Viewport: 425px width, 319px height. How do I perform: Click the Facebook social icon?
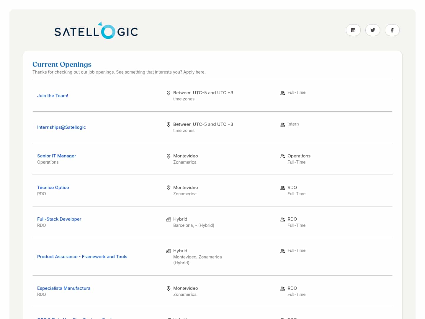tap(392, 30)
